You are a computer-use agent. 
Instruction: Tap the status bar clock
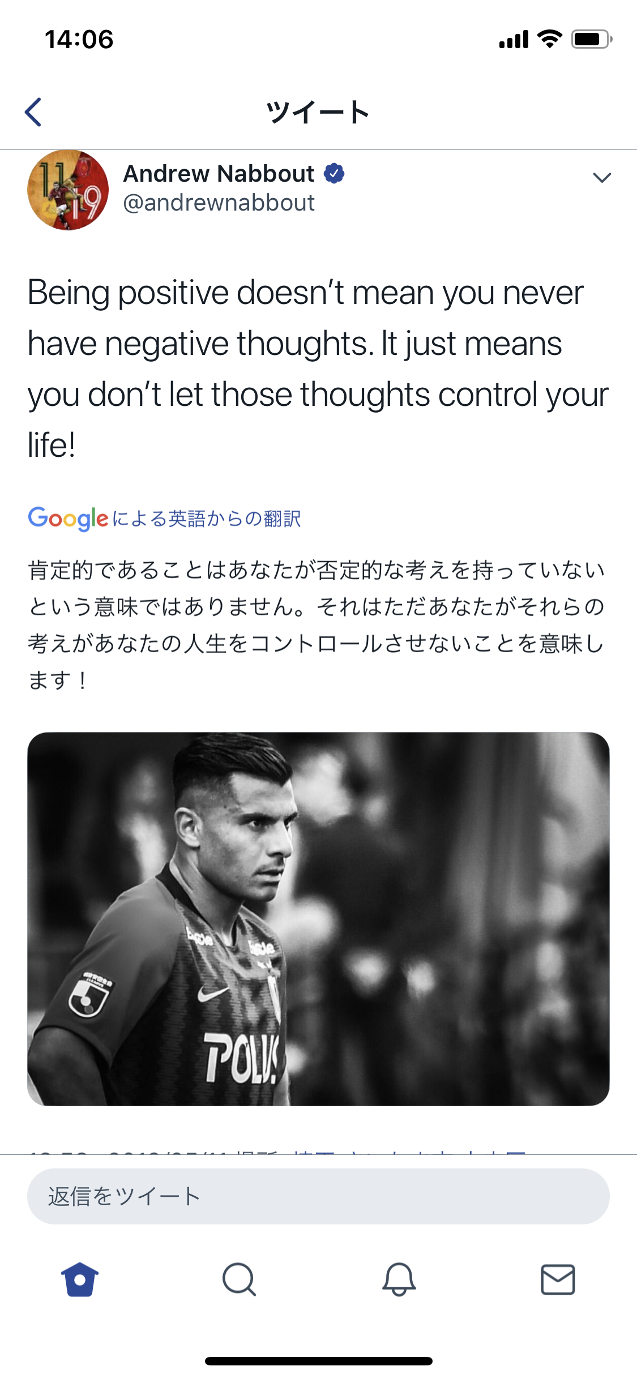(x=79, y=39)
